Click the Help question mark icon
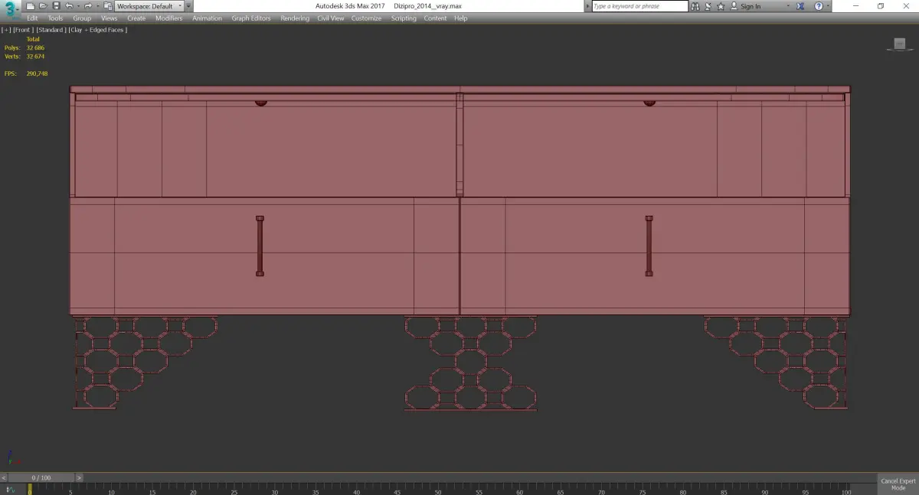 coord(818,6)
